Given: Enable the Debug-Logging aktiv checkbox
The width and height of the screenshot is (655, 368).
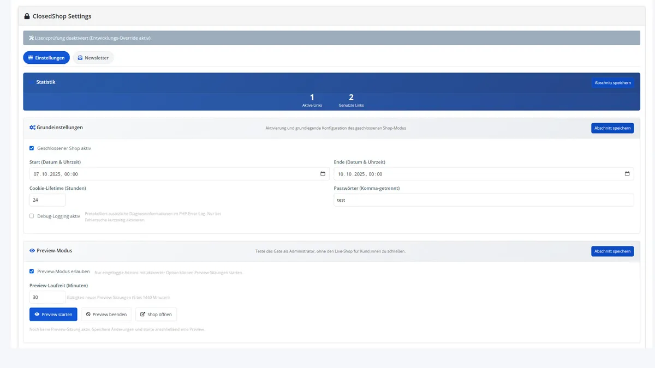Looking at the screenshot, I should [x=32, y=216].
